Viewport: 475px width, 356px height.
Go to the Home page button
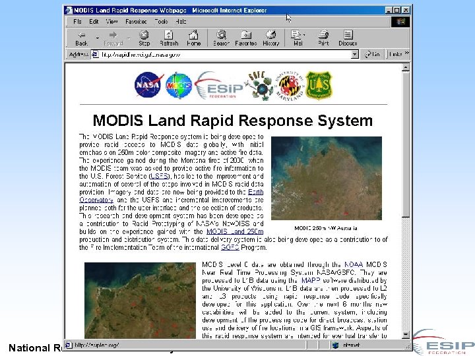pos(193,38)
